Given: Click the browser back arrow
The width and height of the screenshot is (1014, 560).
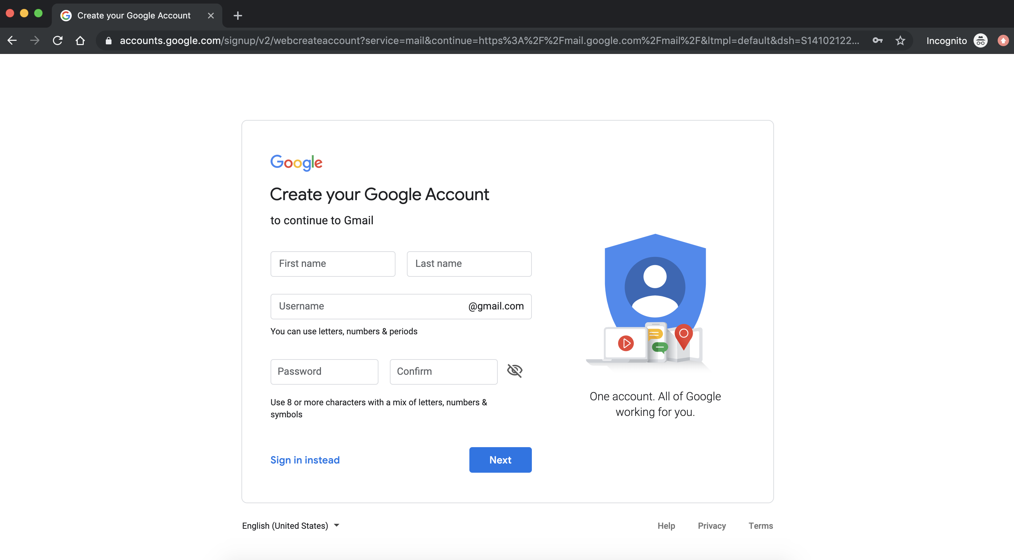Looking at the screenshot, I should (12, 40).
